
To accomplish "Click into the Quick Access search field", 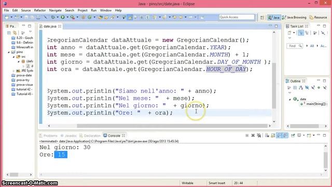I will click(237, 17).
